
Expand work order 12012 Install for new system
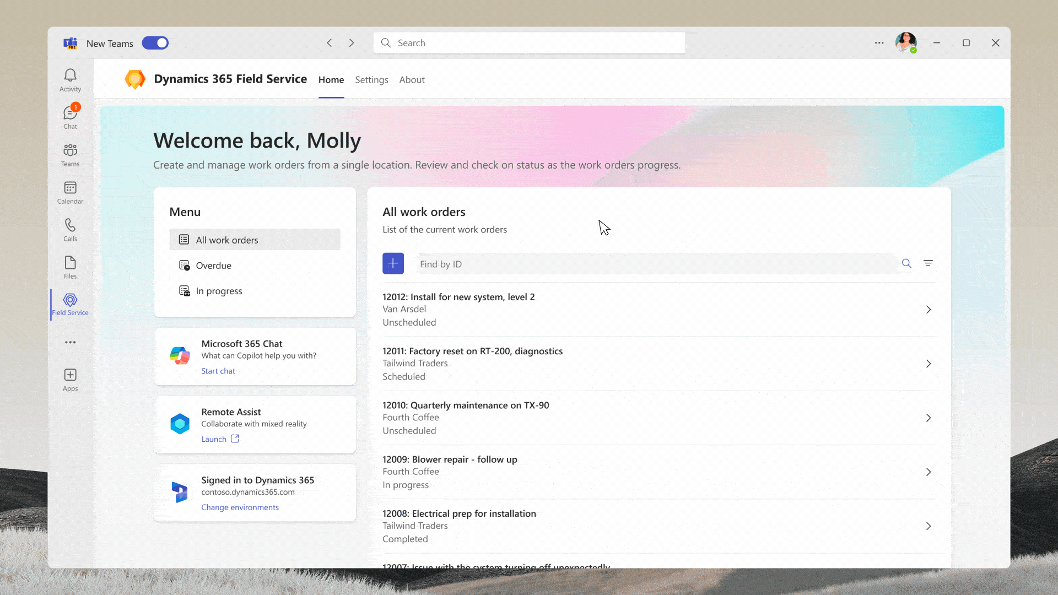pos(929,310)
